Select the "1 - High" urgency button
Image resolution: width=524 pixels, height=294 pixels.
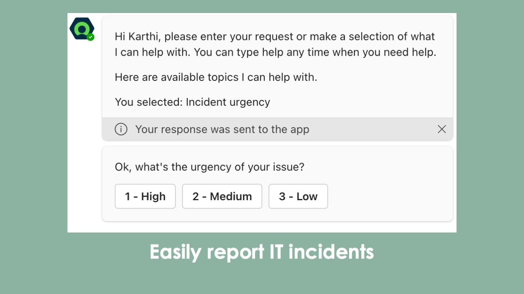pos(145,196)
